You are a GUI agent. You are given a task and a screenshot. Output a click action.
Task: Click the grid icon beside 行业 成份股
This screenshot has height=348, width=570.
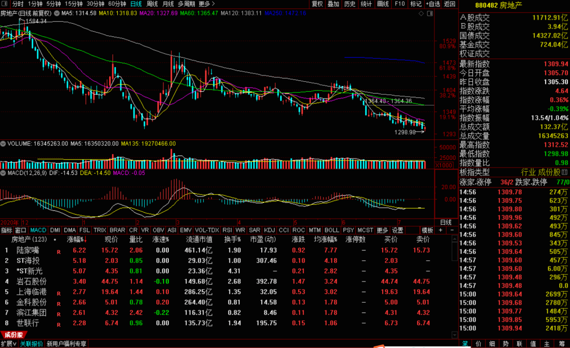click(x=565, y=172)
